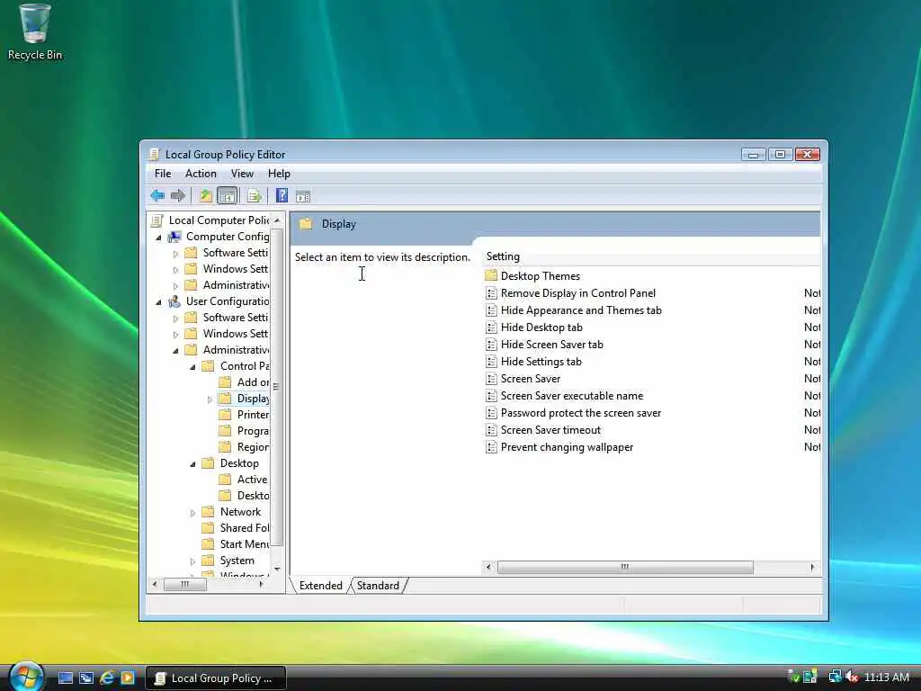The height and width of the screenshot is (691, 921).
Task: Open Help via blue question mark icon
Action: point(282,195)
